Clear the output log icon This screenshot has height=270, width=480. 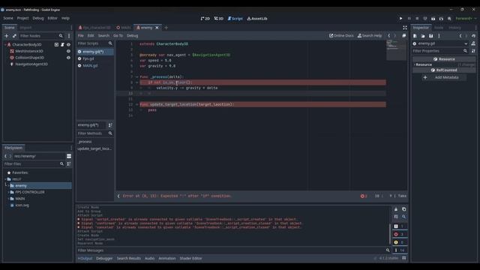click(396, 209)
